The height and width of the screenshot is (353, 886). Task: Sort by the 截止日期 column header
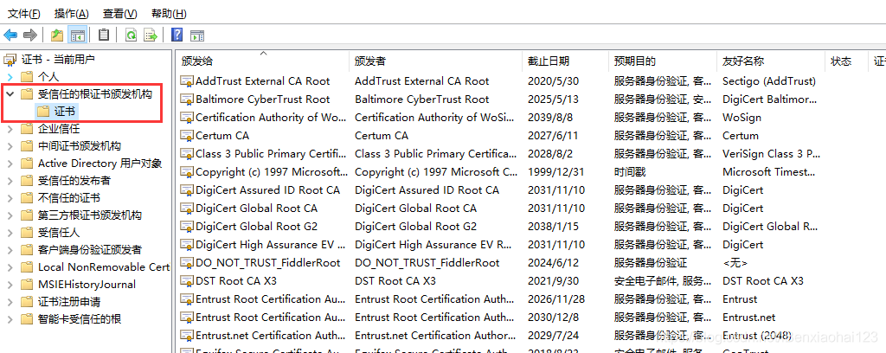click(x=566, y=61)
